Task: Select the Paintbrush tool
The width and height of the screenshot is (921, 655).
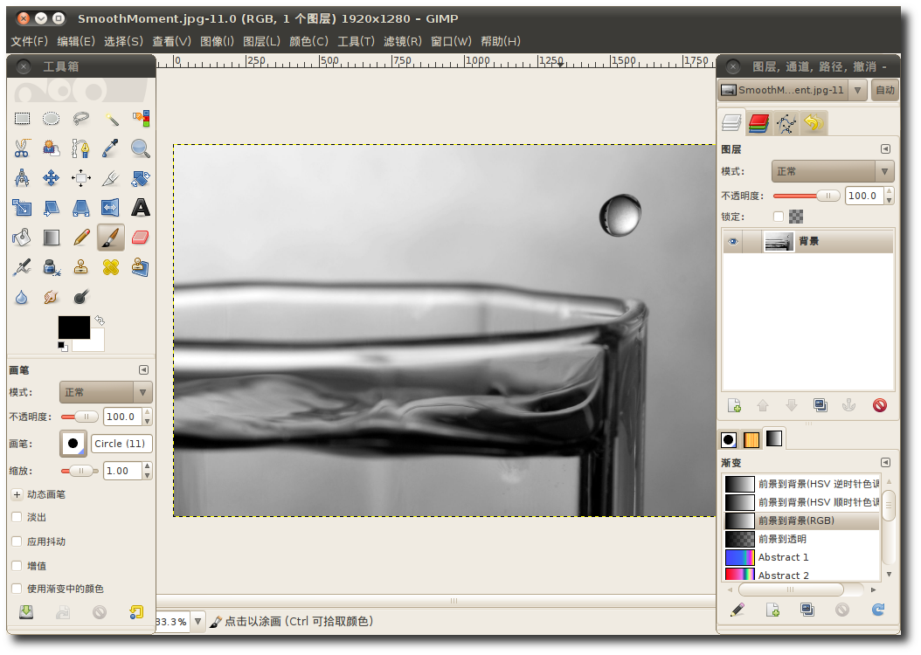Action: 111,238
